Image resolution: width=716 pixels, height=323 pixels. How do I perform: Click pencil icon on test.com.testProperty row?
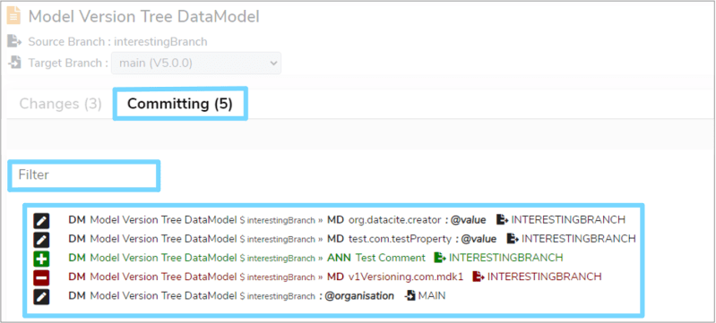(41, 240)
